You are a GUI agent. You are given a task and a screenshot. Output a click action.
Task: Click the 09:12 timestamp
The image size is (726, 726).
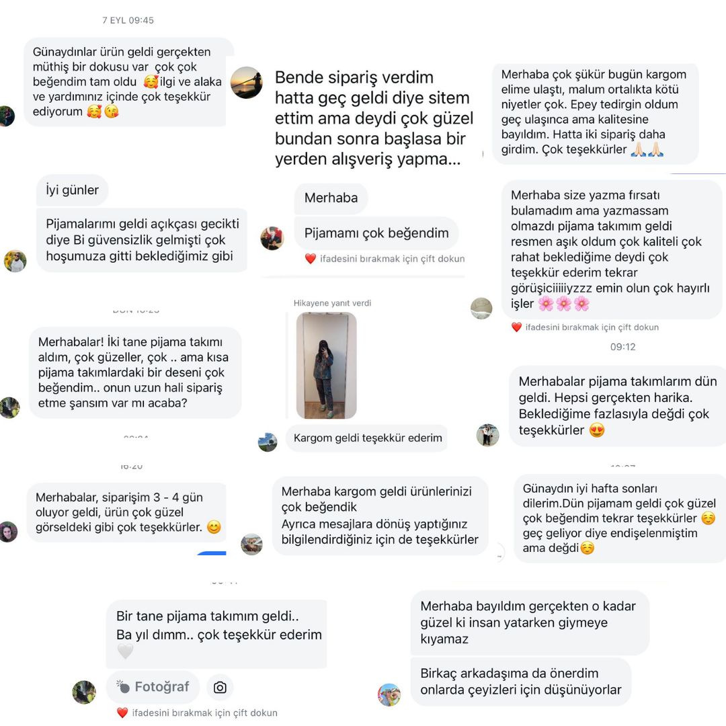click(x=622, y=347)
